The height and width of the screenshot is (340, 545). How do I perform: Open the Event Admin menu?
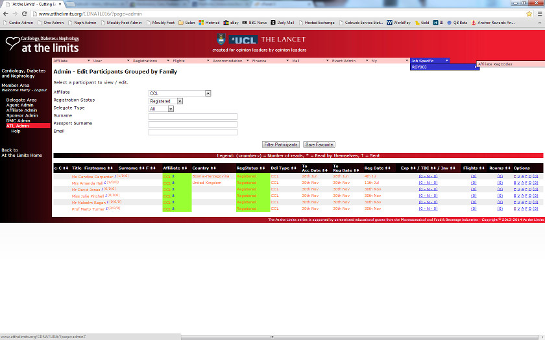click(350, 61)
